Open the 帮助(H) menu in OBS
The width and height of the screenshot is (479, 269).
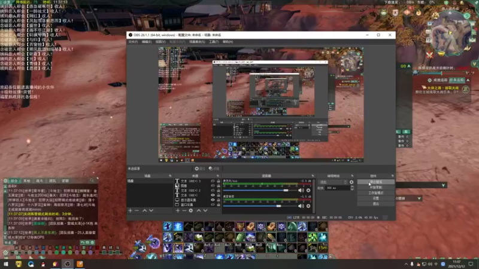pos(228,42)
